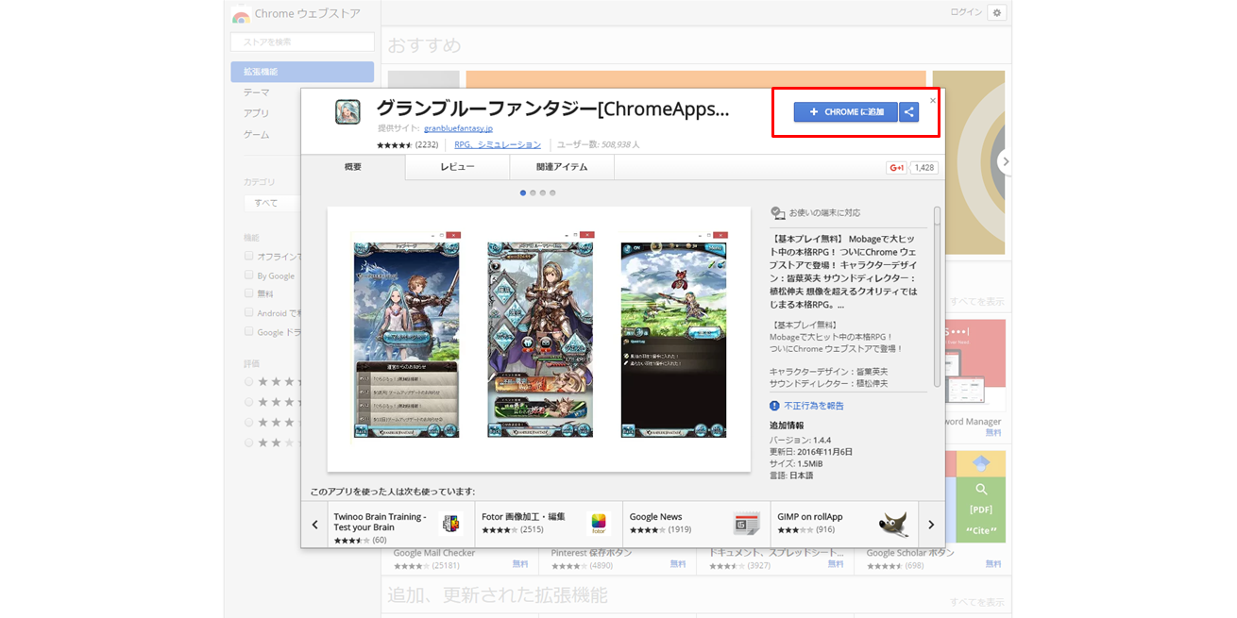Click the Chrome Web Store rainbow logo

pyautogui.click(x=241, y=17)
